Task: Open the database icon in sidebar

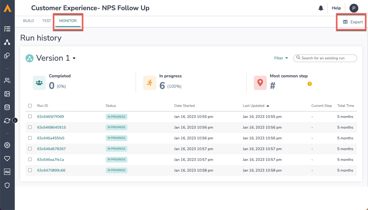Action: click(7, 107)
